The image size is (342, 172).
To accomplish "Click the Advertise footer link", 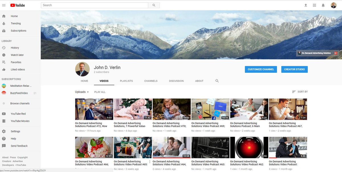I will 18,161.
